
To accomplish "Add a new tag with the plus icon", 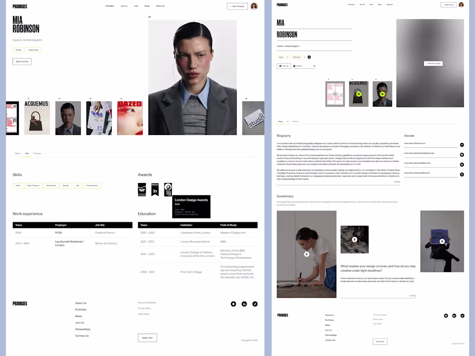I will (x=309, y=57).
